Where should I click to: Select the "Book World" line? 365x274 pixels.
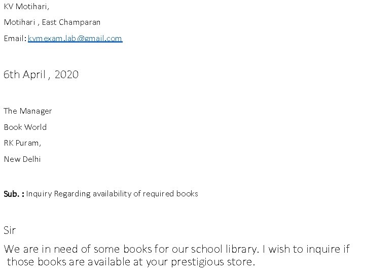coord(25,127)
